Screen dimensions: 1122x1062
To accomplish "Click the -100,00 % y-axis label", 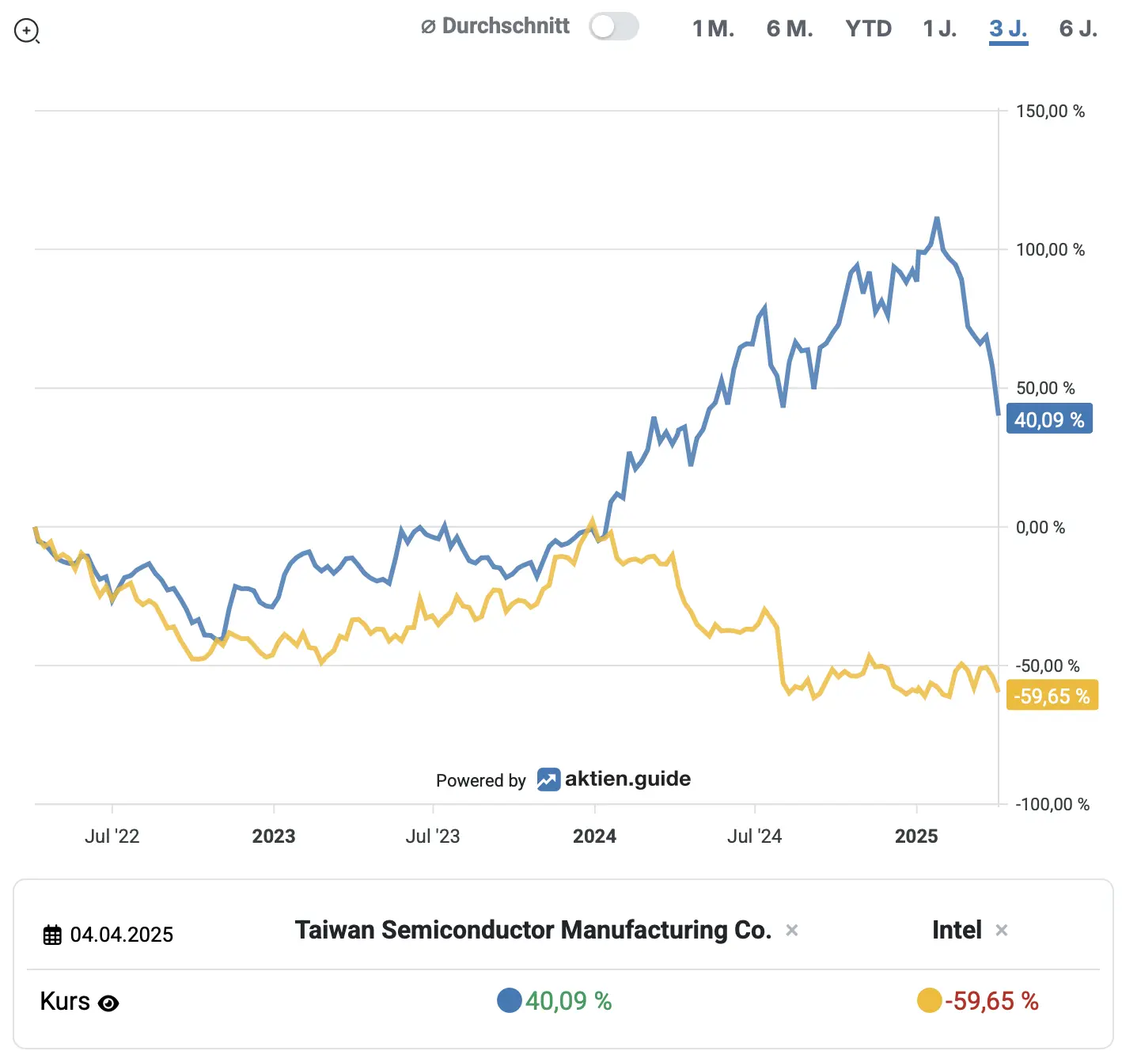I will 1052,805.
